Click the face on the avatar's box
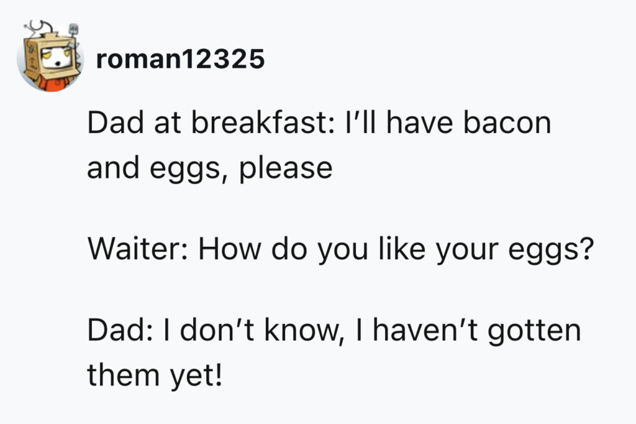Viewport: 636px width, 424px height. pos(55,59)
